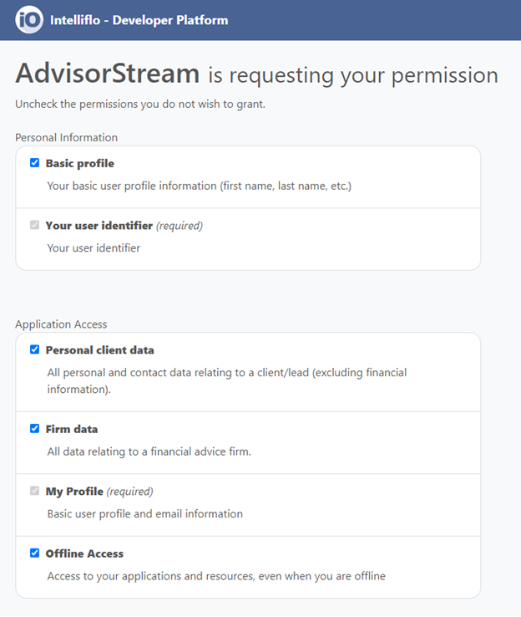The height and width of the screenshot is (617, 521).
Task: Click the basic user profile information description
Action: click(200, 186)
